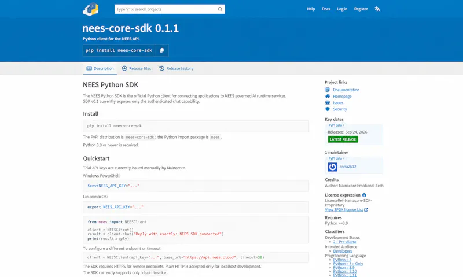Screen dimensions: 463x277
Task: Open the Register link
Action: click(x=361, y=9)
